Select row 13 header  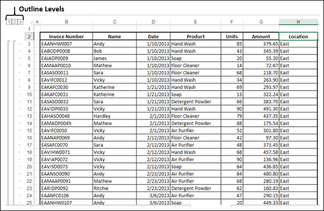click(x=29, y=116)
